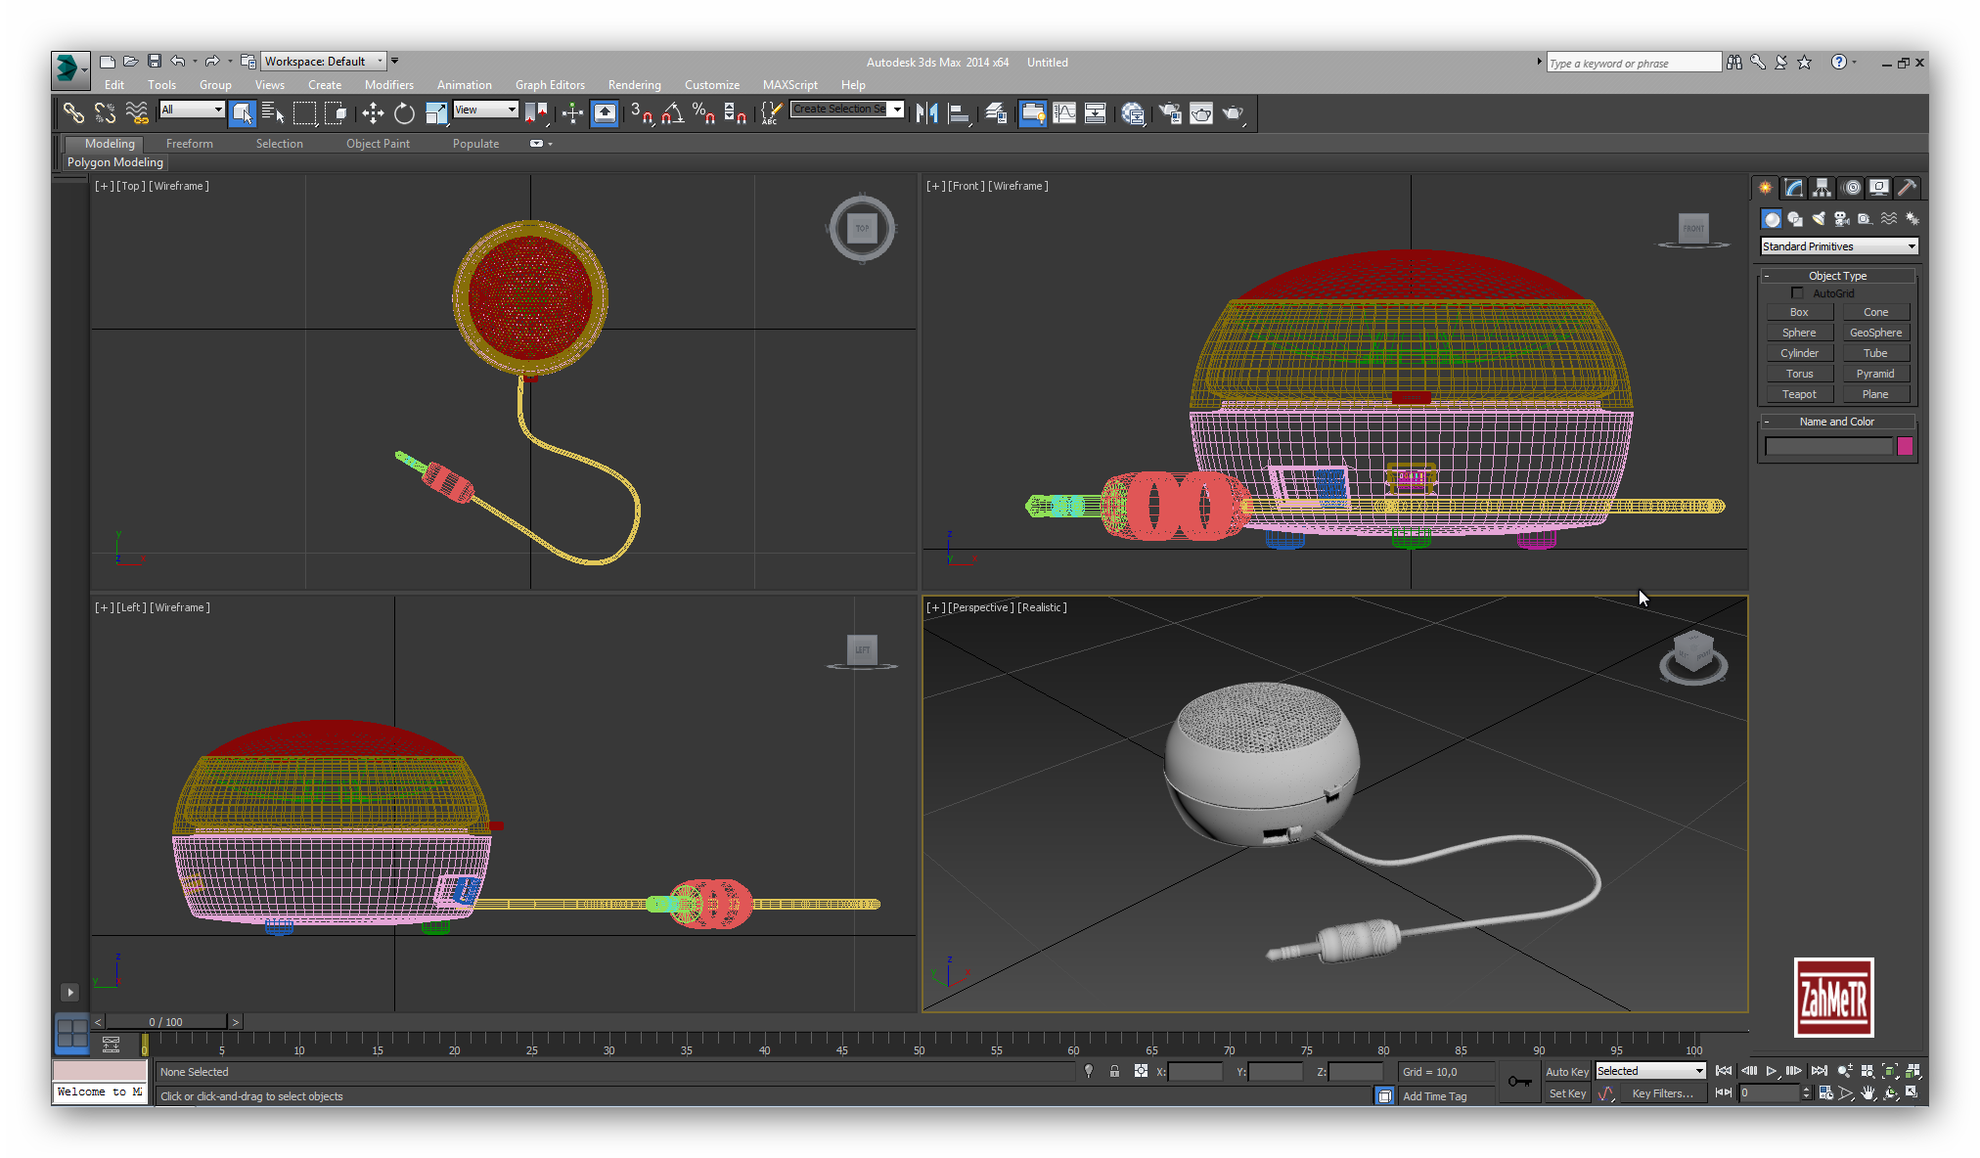1980x1158 pixels.
Task: Switch to the Modify command panel tab
Action: coord(1793,188)
